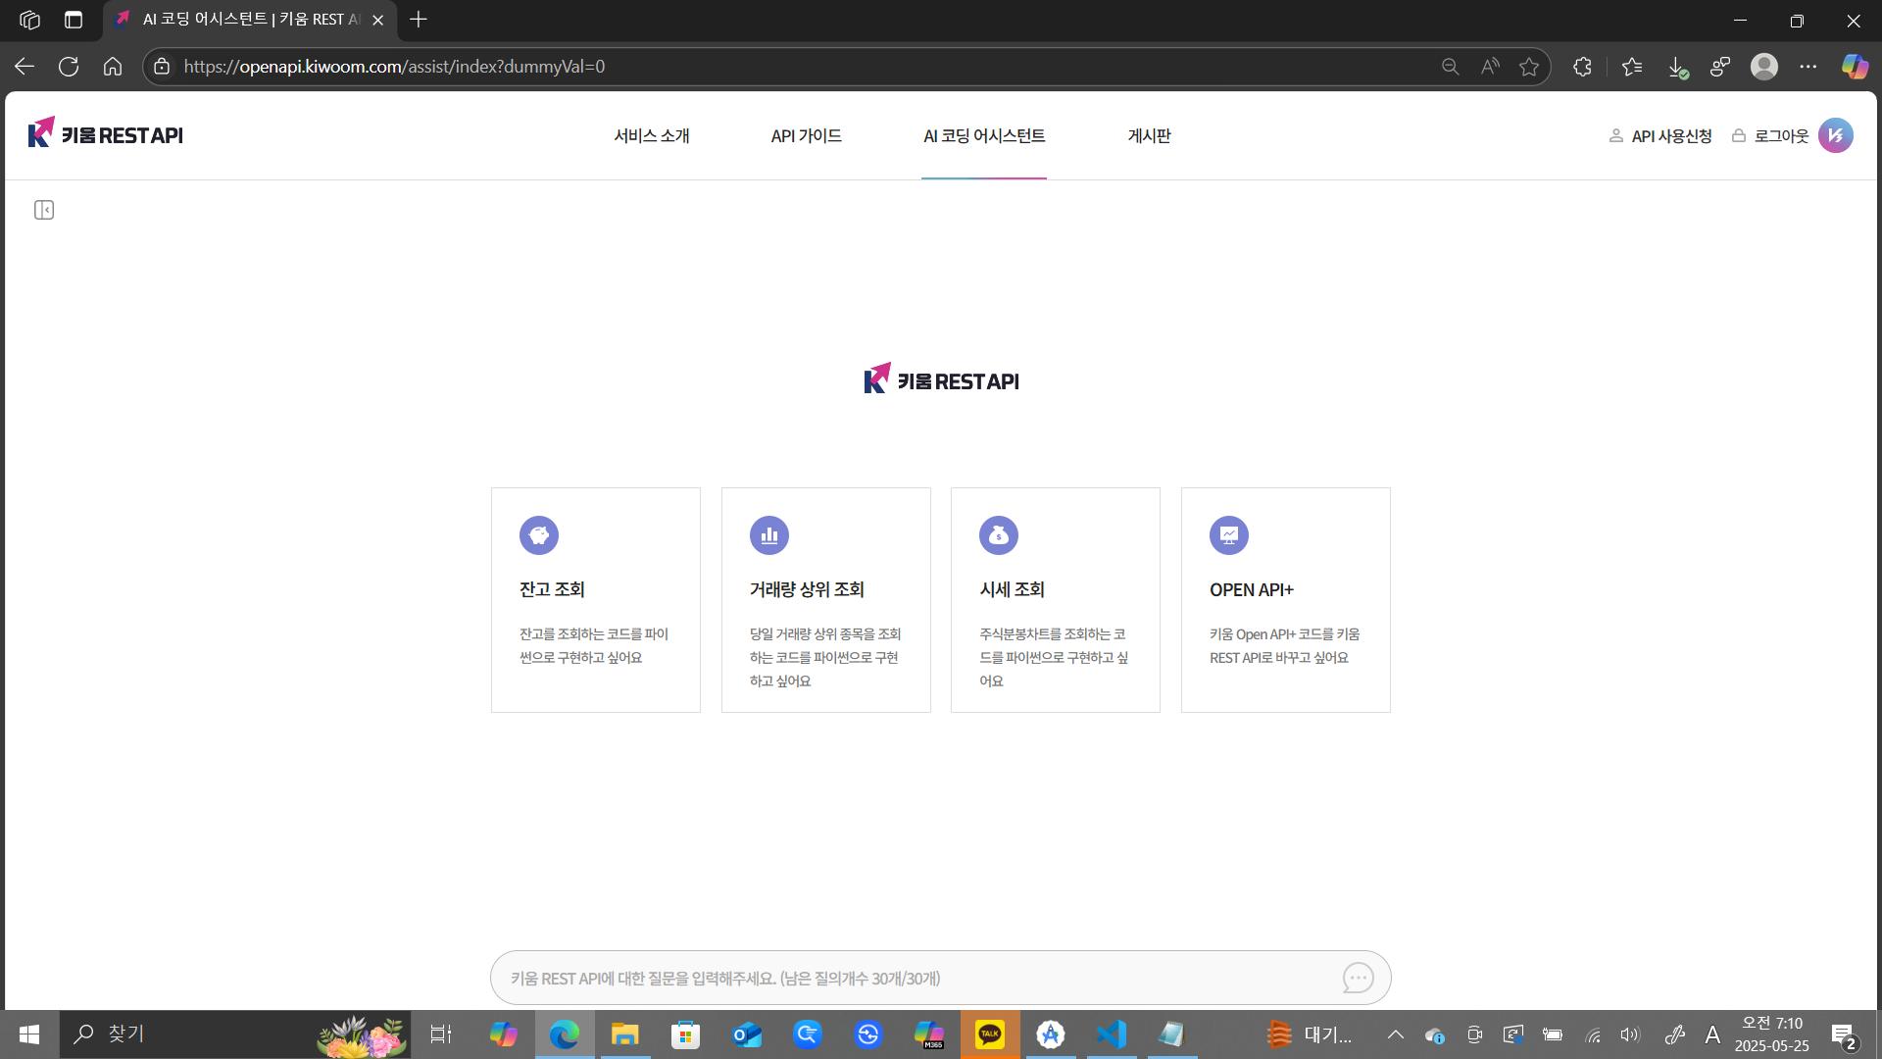Viewport: 1882px width, 1059px height.
Task: Open browser workspaces icon
Action: 29,20
